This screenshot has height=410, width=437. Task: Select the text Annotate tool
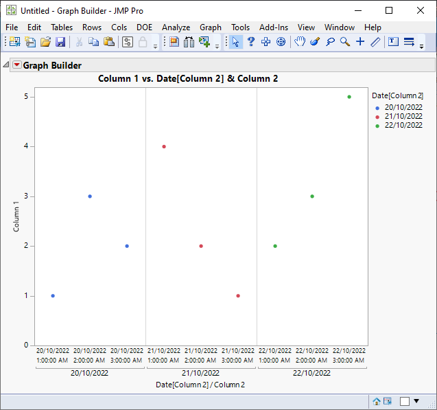click(x=393, y=42)
